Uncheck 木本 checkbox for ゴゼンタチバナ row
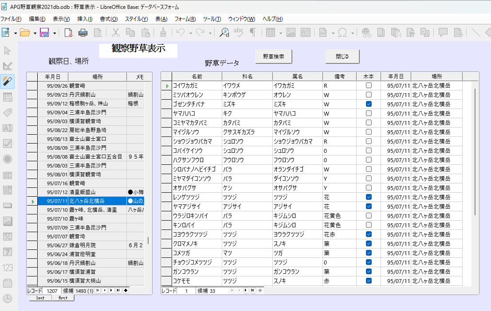491x311 pixels. pos(369,104)
